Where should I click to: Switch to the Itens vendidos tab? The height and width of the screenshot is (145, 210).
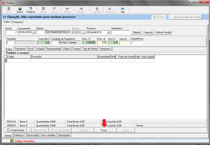[49, 135]
